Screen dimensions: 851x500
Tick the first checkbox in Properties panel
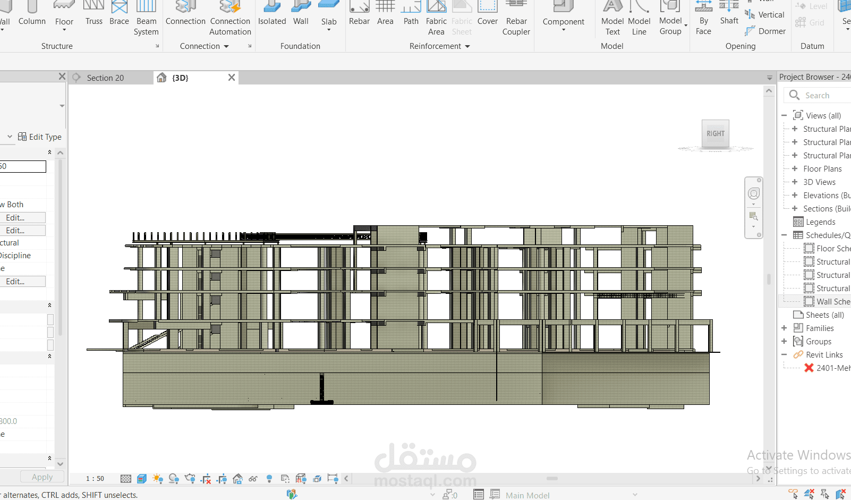point(50,319)
